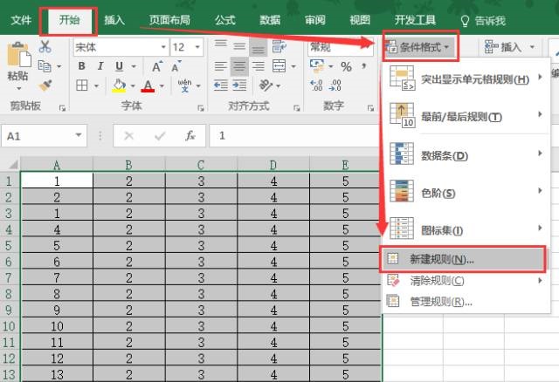Apply red font color A
This screenshot has height=382, width=559.
[148, 85]
